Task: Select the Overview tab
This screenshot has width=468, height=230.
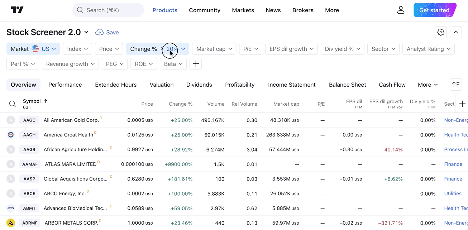Action: tap(23, 85)
